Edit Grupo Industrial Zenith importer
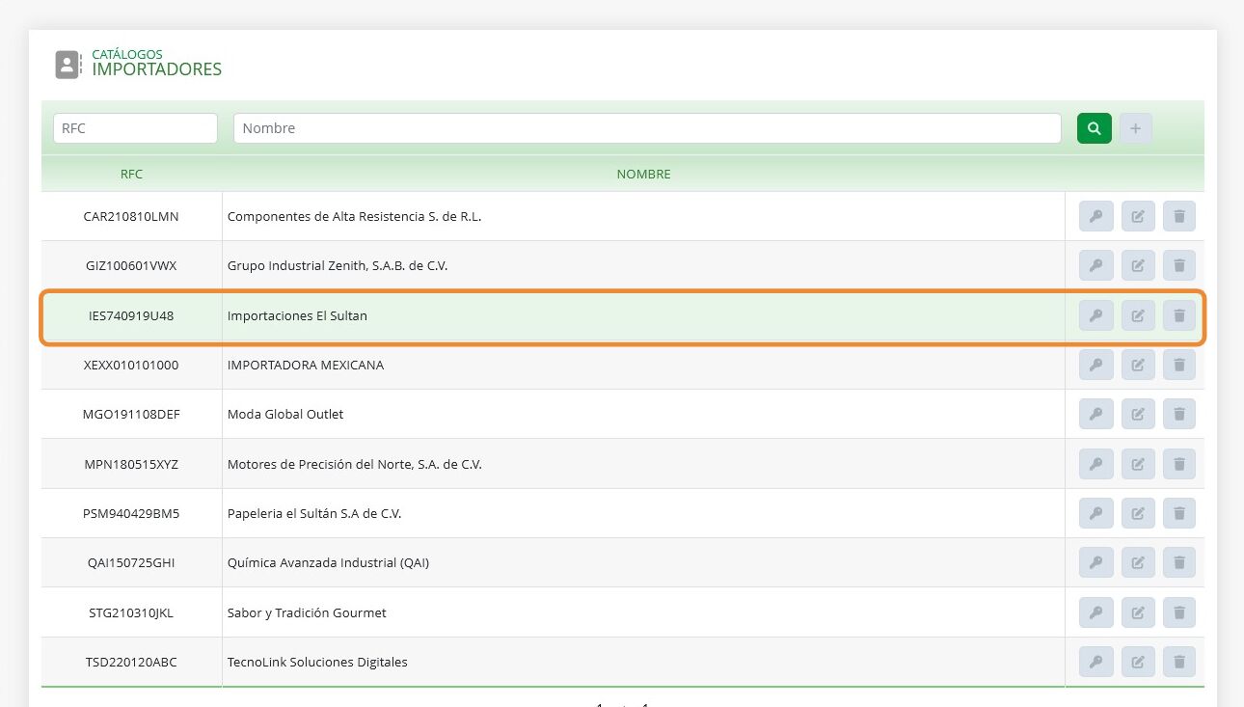The height and width of the screenshot is (707, 1244). (1138, 265)
